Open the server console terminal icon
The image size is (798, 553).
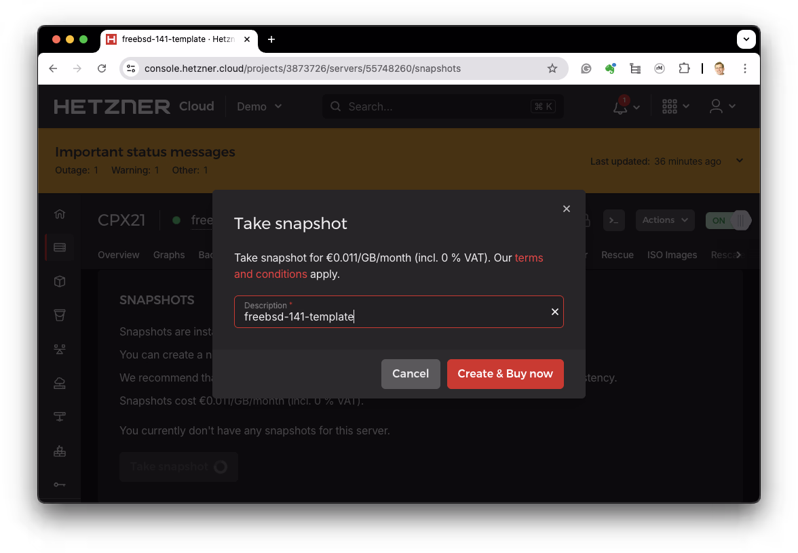(613, 220)
